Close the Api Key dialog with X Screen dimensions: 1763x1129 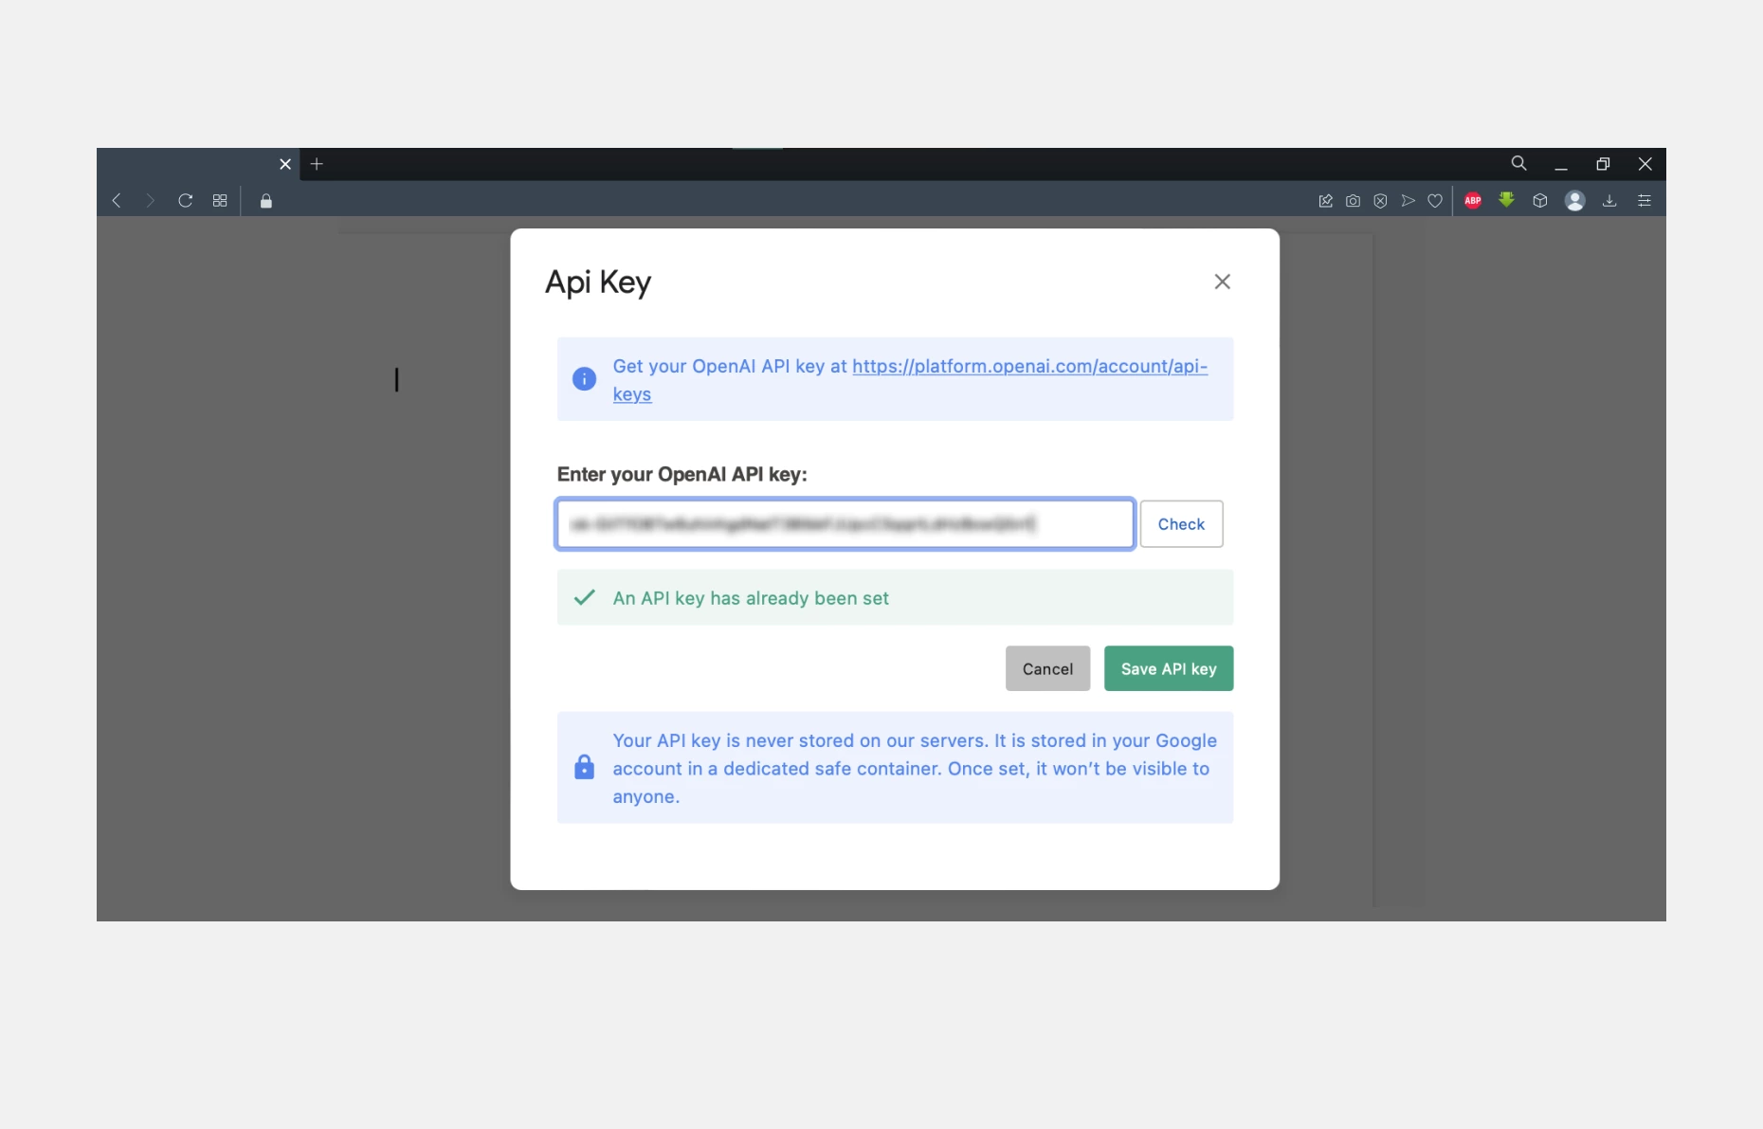click(1222, 282)
